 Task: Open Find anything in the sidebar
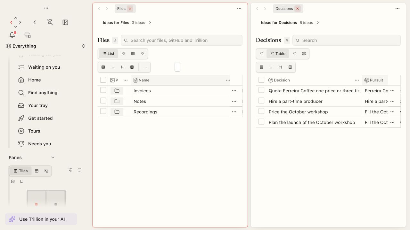(x=43, y=93)
